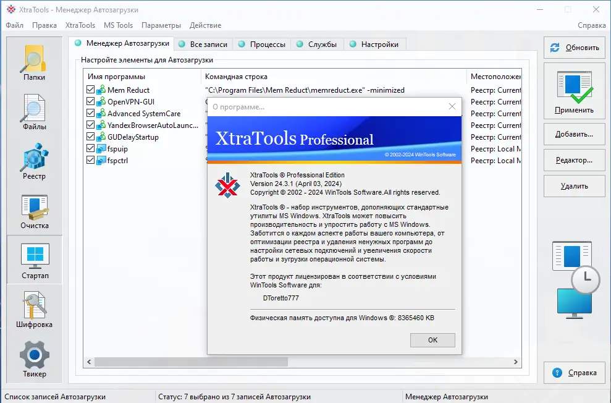Click the Командная строка column header
Screen dimensions: 611x403
pos(333,77)
